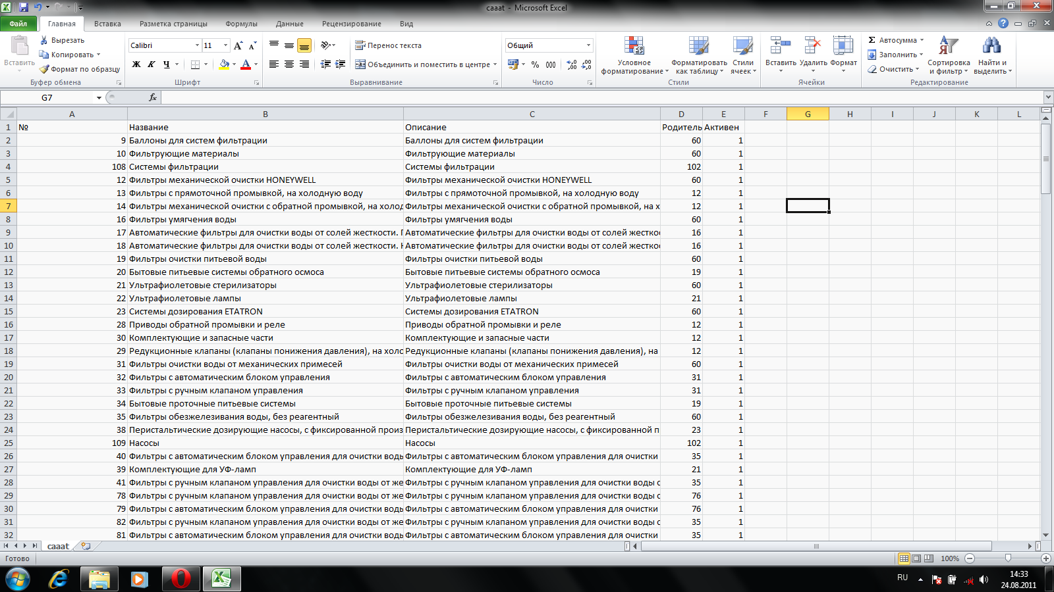Open the Calibri font name dropdown
This screenshot has height=592, width=1054.
pyautogui.click(x=197, y=45)
